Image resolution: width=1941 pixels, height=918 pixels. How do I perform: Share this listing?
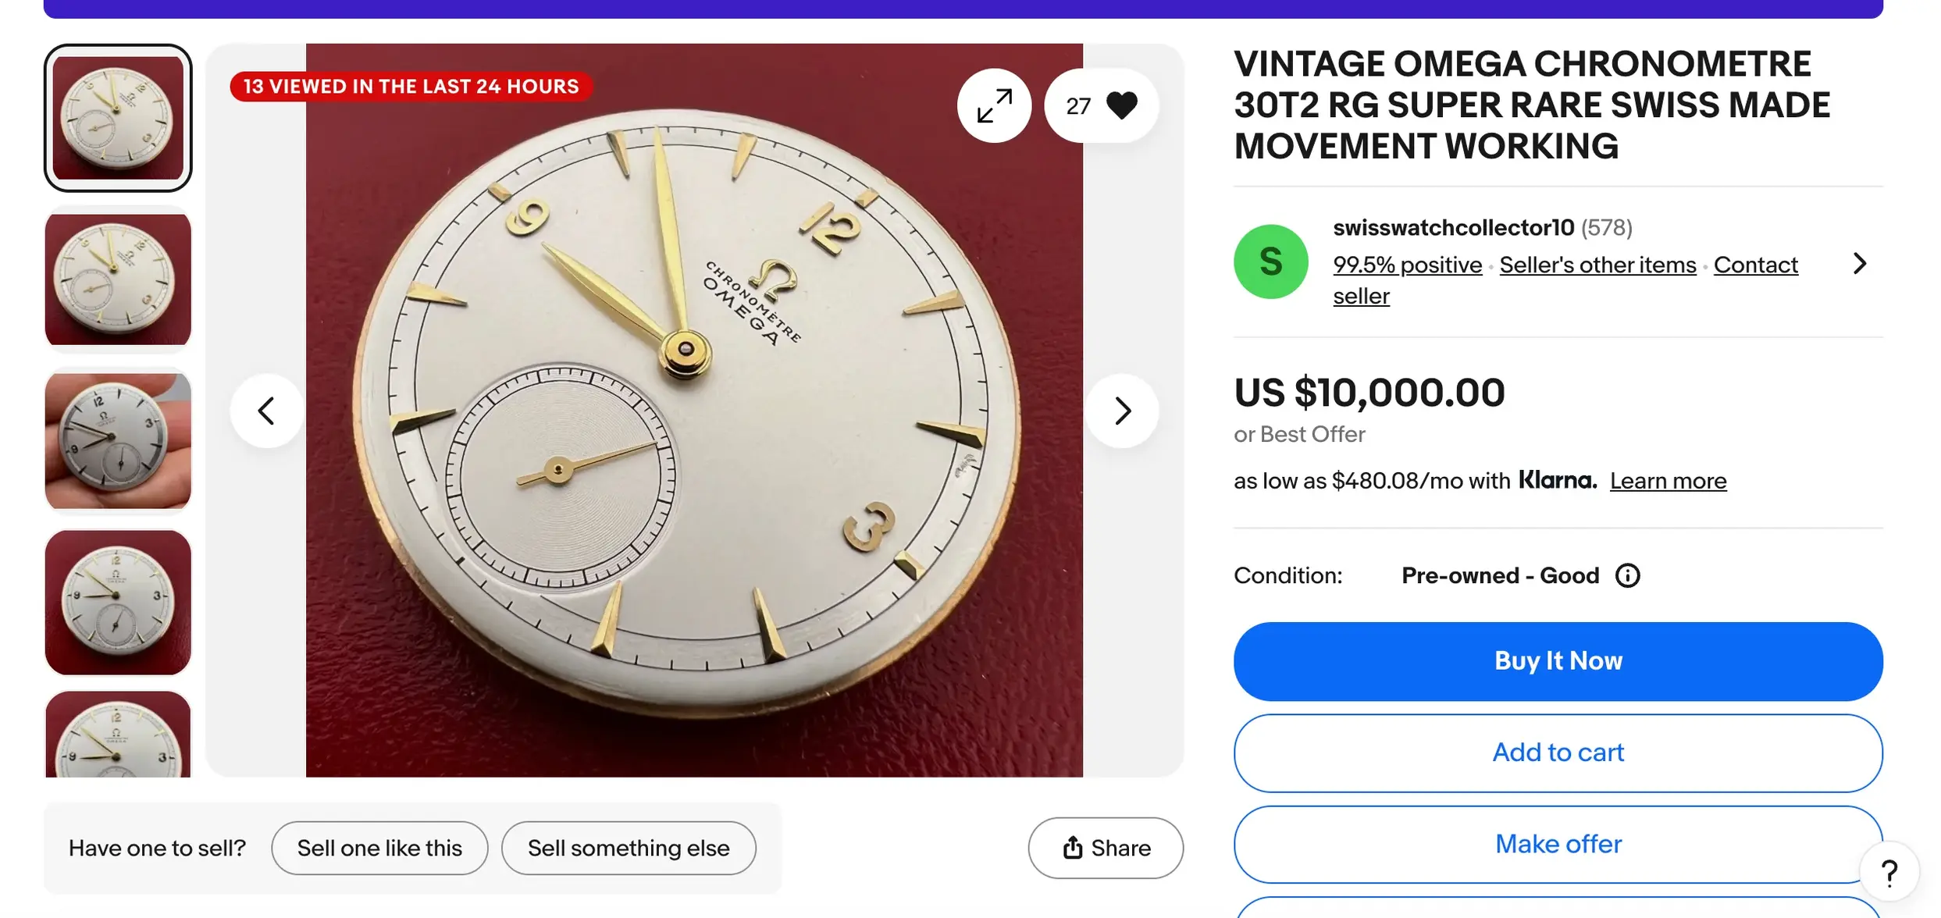1106,848
